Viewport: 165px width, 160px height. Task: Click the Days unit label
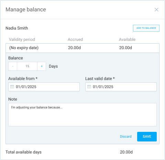tap(53, 66)
